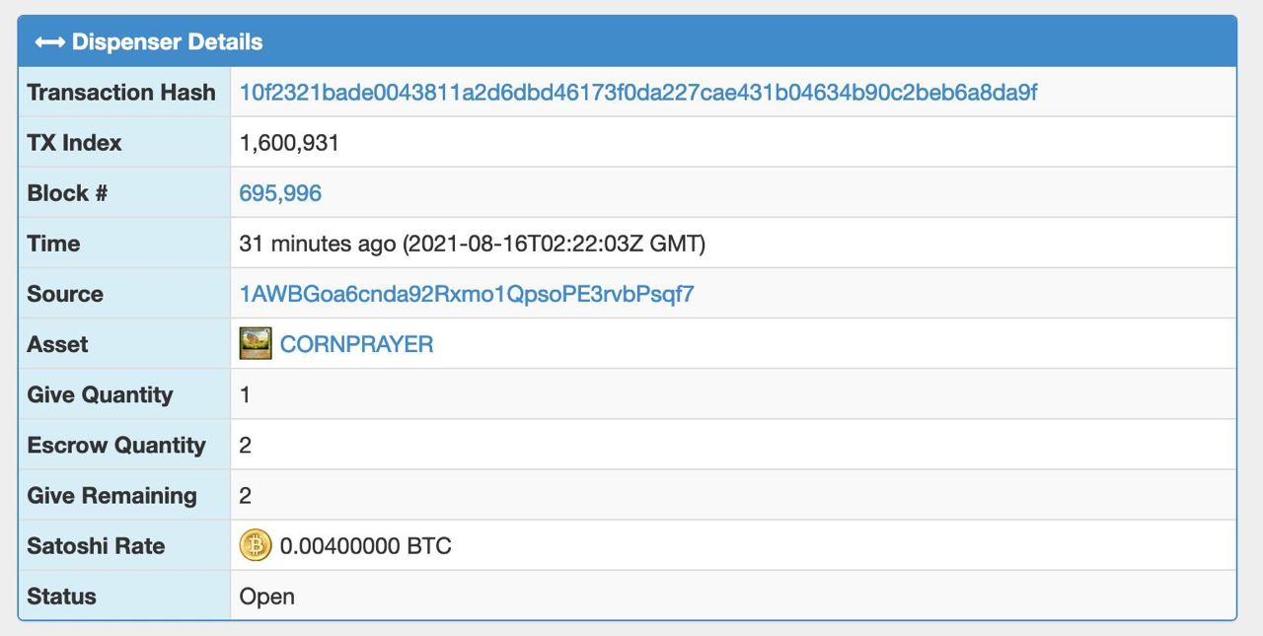Open the transaction hash link
Screen dimensions: 1263x636
click(638, 93)
